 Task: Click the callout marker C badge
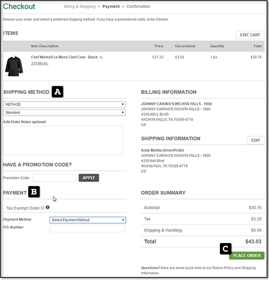click(x=225, y=249)
